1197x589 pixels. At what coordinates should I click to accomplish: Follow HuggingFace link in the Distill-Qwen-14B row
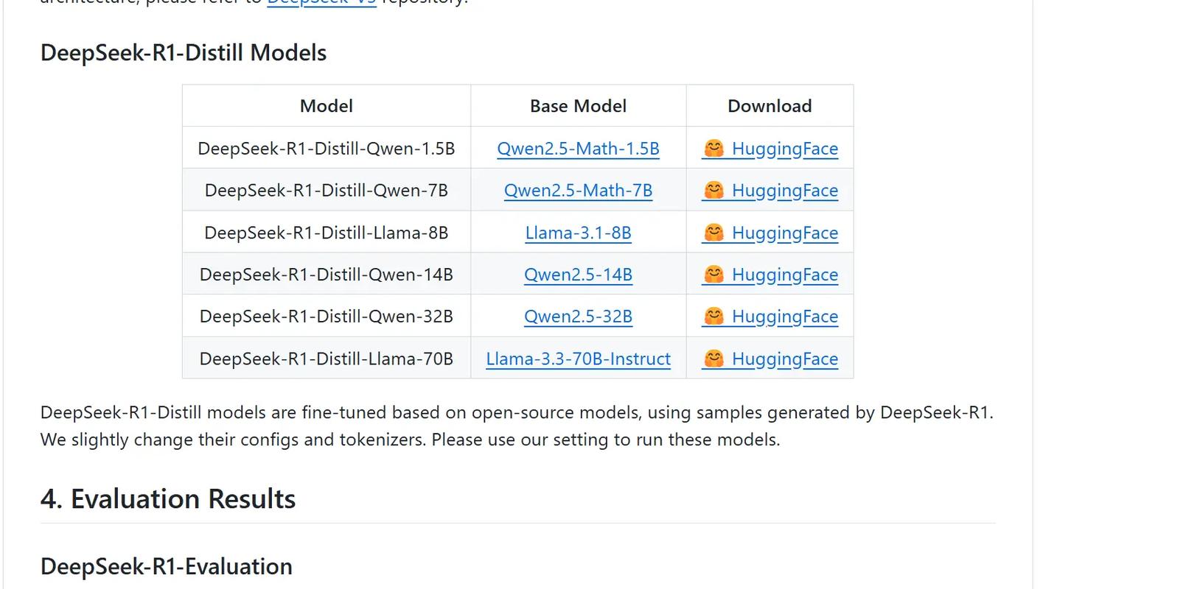769,275
